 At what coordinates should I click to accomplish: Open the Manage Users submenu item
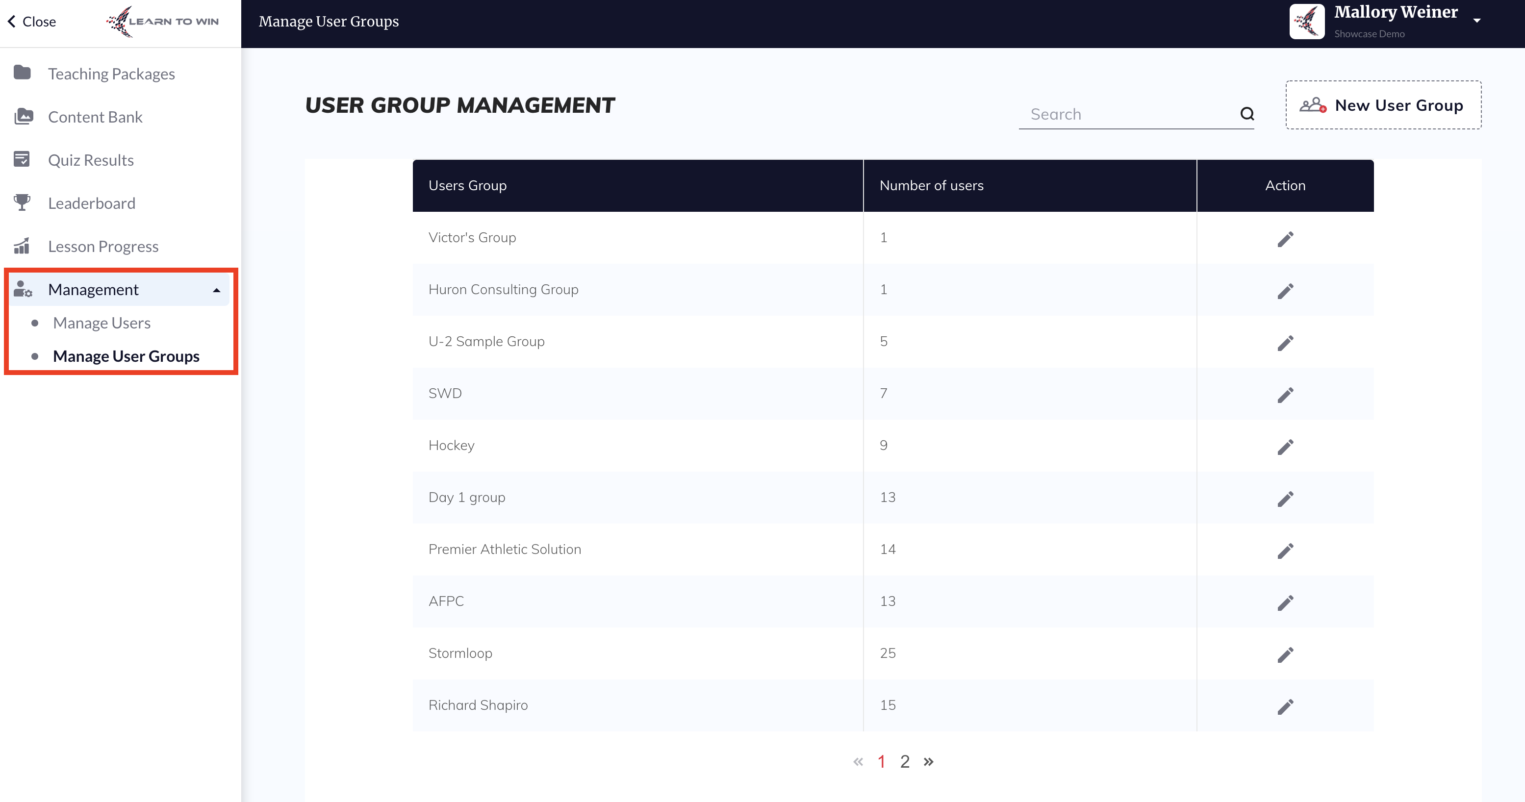point(102,323)
